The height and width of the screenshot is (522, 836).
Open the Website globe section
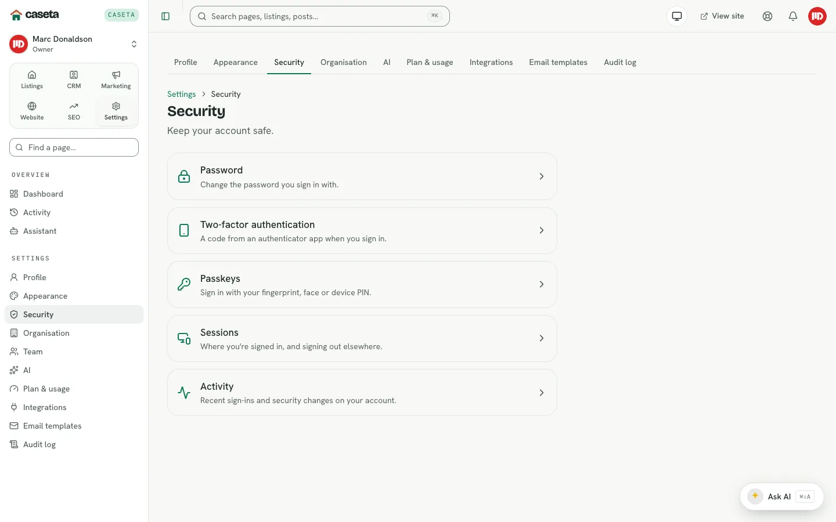tap(32, 111)
